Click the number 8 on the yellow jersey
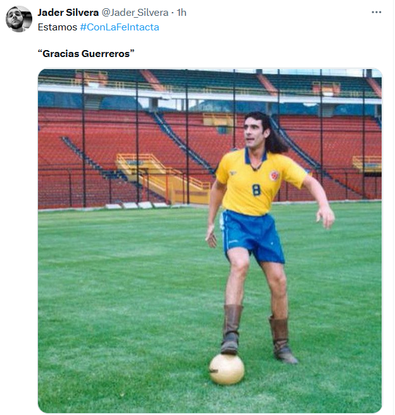This screenshot has height=415, width=395. [x=256, y=190]
